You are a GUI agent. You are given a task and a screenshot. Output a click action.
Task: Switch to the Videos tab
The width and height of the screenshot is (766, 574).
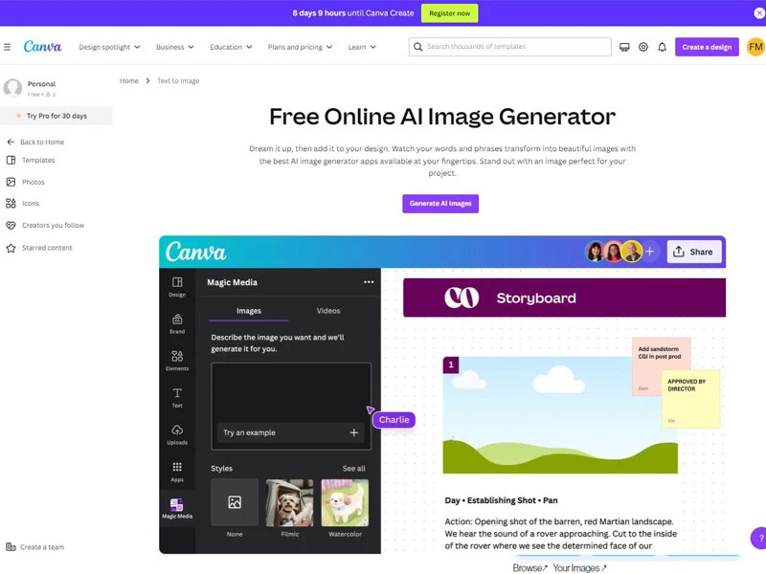pos(328,311)
